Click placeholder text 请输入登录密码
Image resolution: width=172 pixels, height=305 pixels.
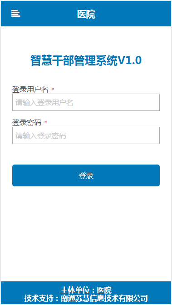coord(41,135)
